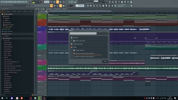Open the mixer view icon
This screenshot has width=178, height=100.
click(x=97, y=6)
